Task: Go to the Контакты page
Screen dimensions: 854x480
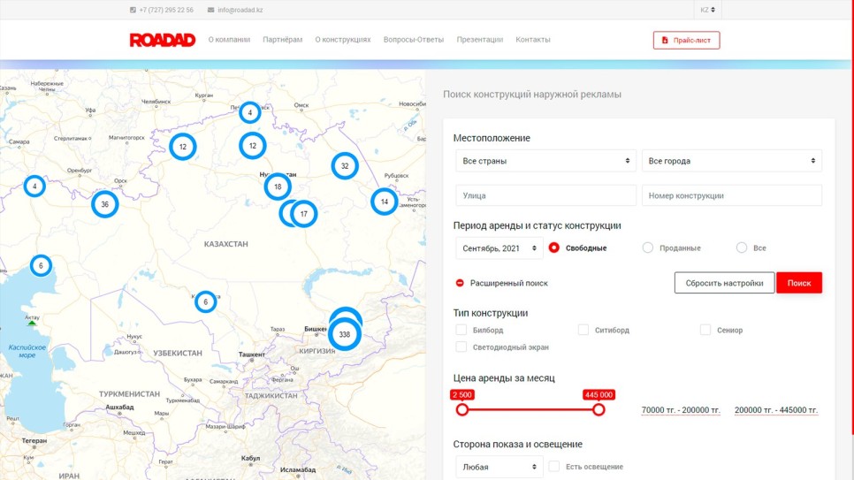Action: [x=532, y=40]
